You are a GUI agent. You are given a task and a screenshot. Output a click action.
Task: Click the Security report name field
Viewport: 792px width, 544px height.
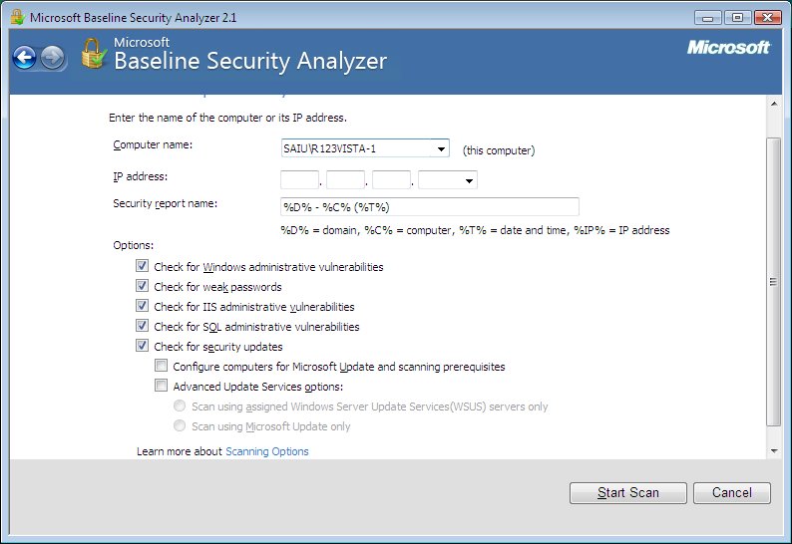point(430,207)
